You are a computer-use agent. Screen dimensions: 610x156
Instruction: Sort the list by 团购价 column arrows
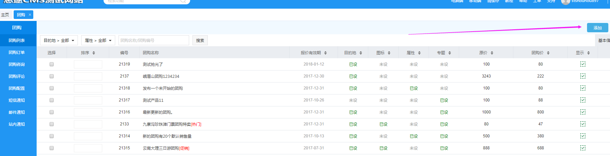548,53
